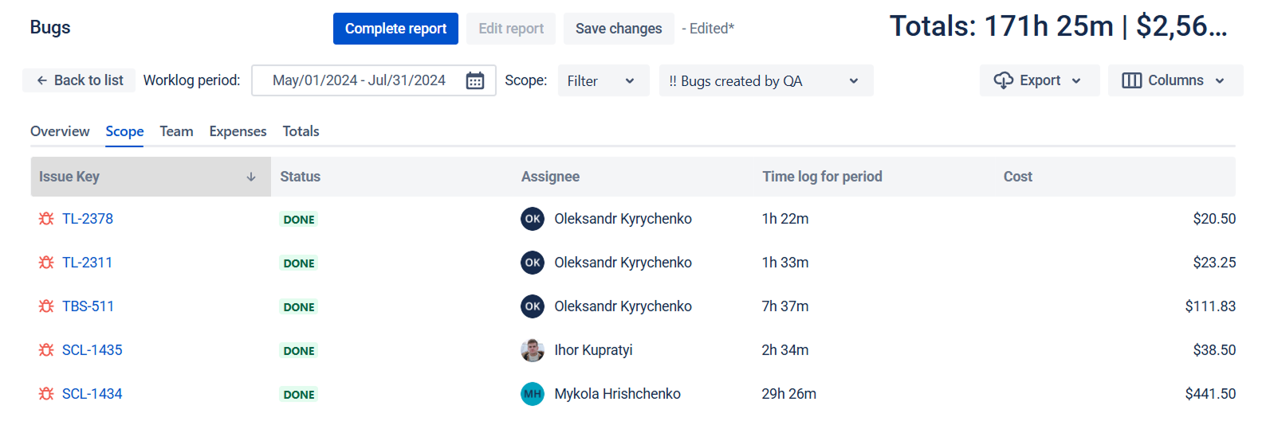Click the $111.83 cost value

(x=1210, y=306)
